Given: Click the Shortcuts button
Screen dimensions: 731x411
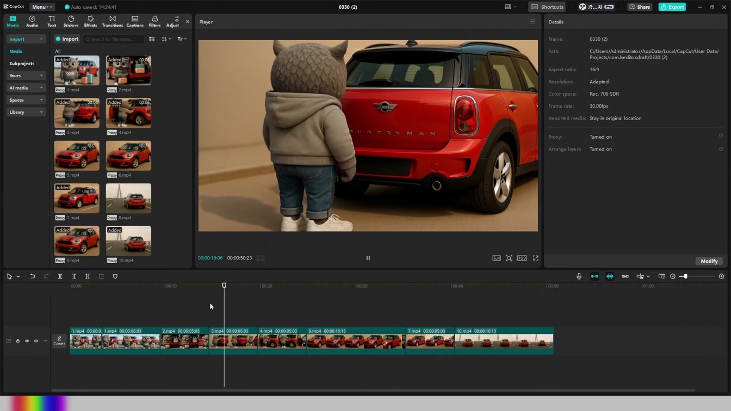Looking at the screenshot, I should (x=547, y=7).
